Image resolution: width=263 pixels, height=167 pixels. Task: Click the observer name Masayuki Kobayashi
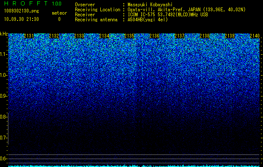tap(150, 5)
